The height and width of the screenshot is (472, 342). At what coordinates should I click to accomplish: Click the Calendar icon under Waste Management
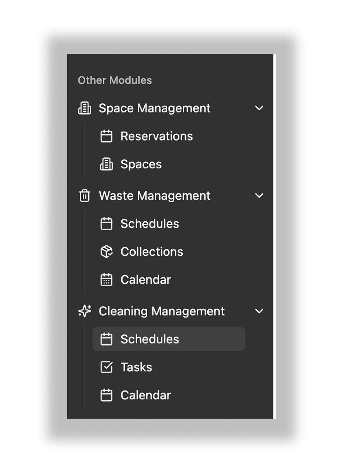(x=107, y=279)
